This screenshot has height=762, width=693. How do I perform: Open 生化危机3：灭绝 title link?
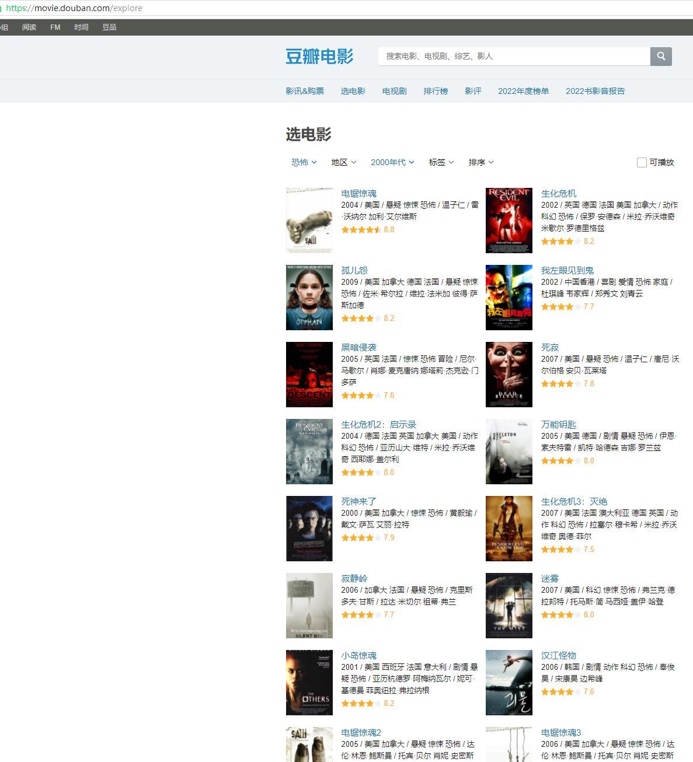coord(574,501)
